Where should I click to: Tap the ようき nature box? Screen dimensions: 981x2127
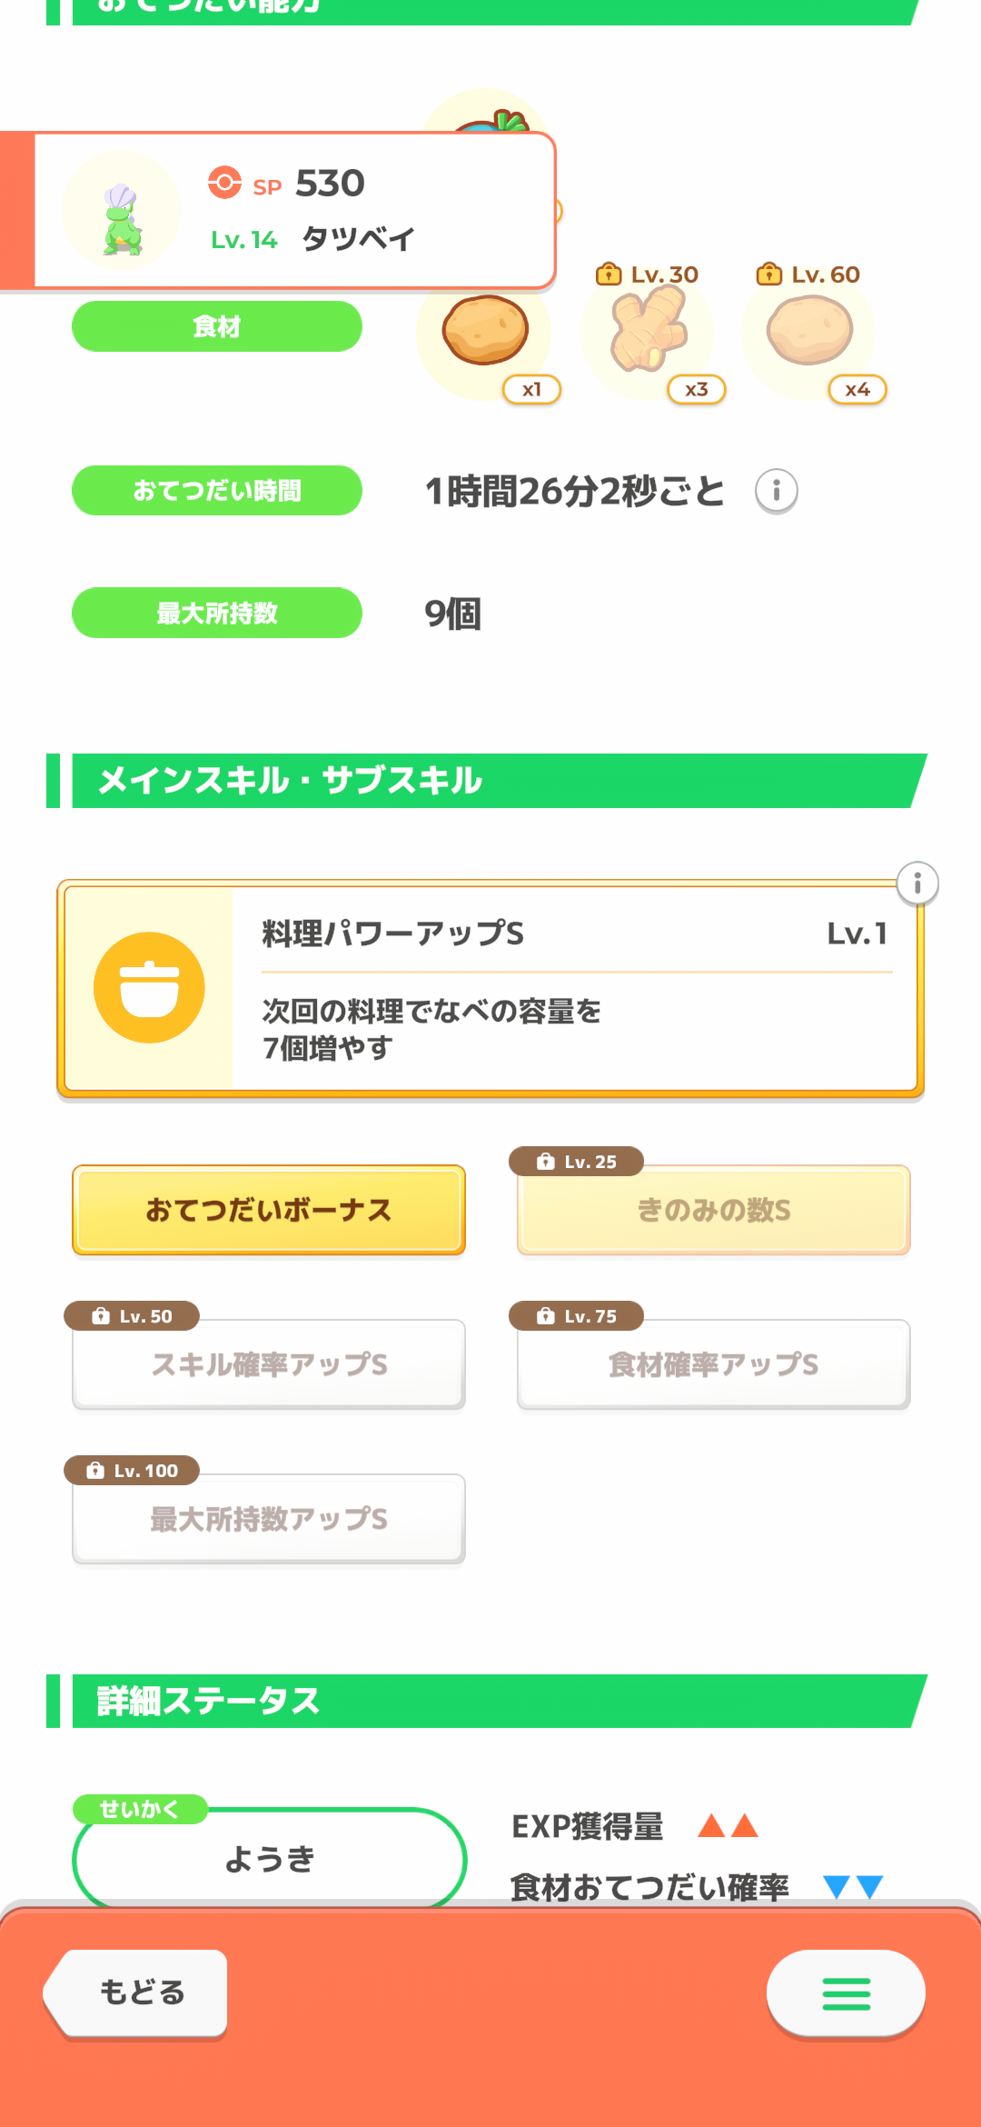(x=269, y=1859)
